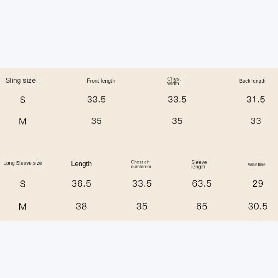The width and height of the screenshot is (278, 278).
Task: Click the 'Chest circumference' column header
Action: pos(141,164)
